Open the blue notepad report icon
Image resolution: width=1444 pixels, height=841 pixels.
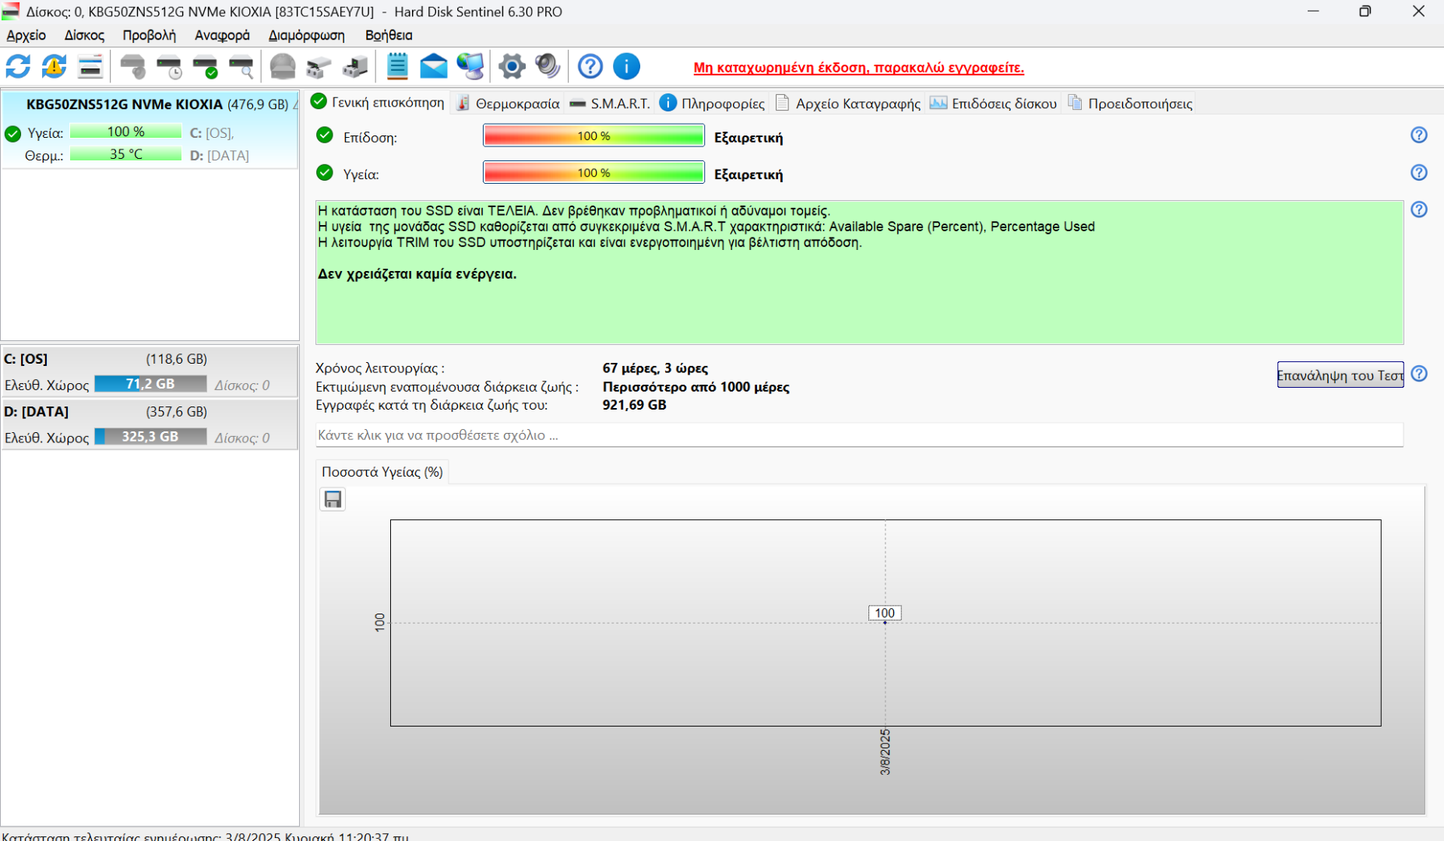pyautogui.click(x=397, y=67)
